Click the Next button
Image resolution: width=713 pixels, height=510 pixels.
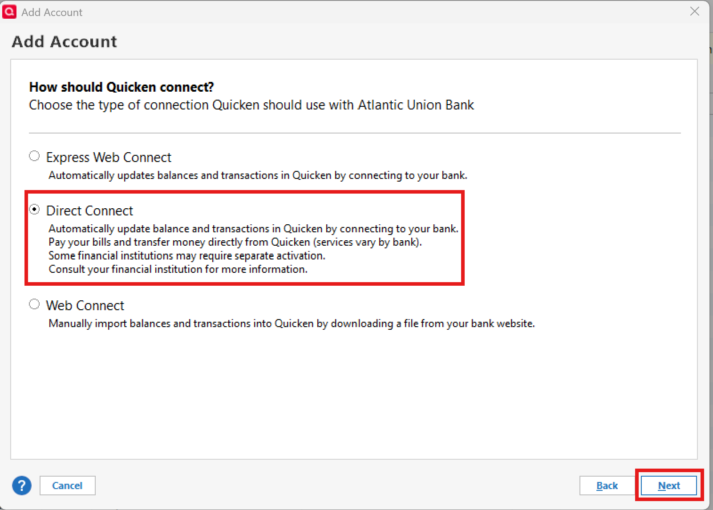coord(669,486)
